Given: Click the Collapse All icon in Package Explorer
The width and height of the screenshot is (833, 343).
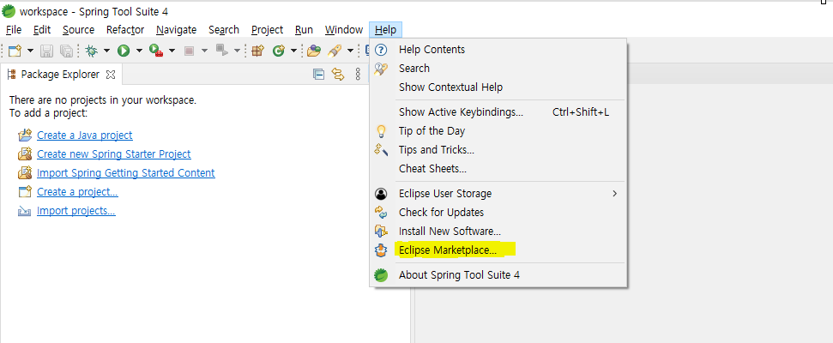Looking at the screenshot, I should pos(319,75).
